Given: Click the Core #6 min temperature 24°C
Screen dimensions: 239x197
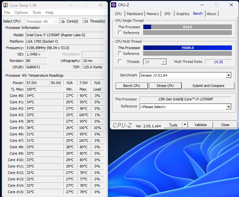Looking at the screenshot, I should pos(70,134).
